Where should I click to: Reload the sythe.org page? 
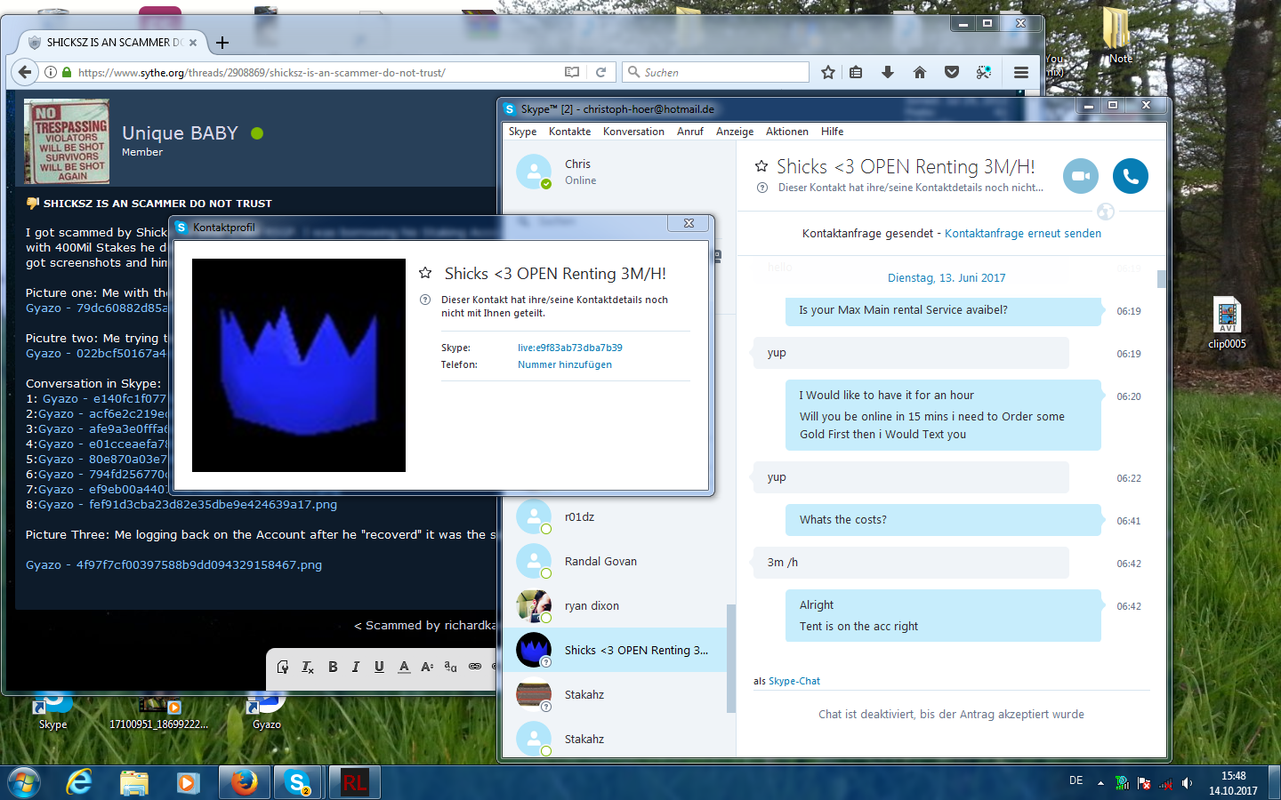600,72
